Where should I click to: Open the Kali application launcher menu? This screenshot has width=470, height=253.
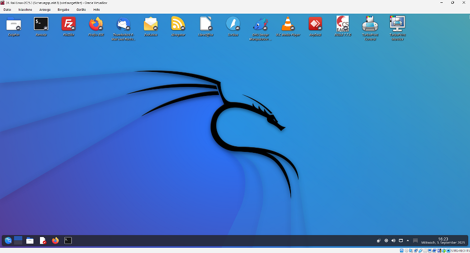8,241
